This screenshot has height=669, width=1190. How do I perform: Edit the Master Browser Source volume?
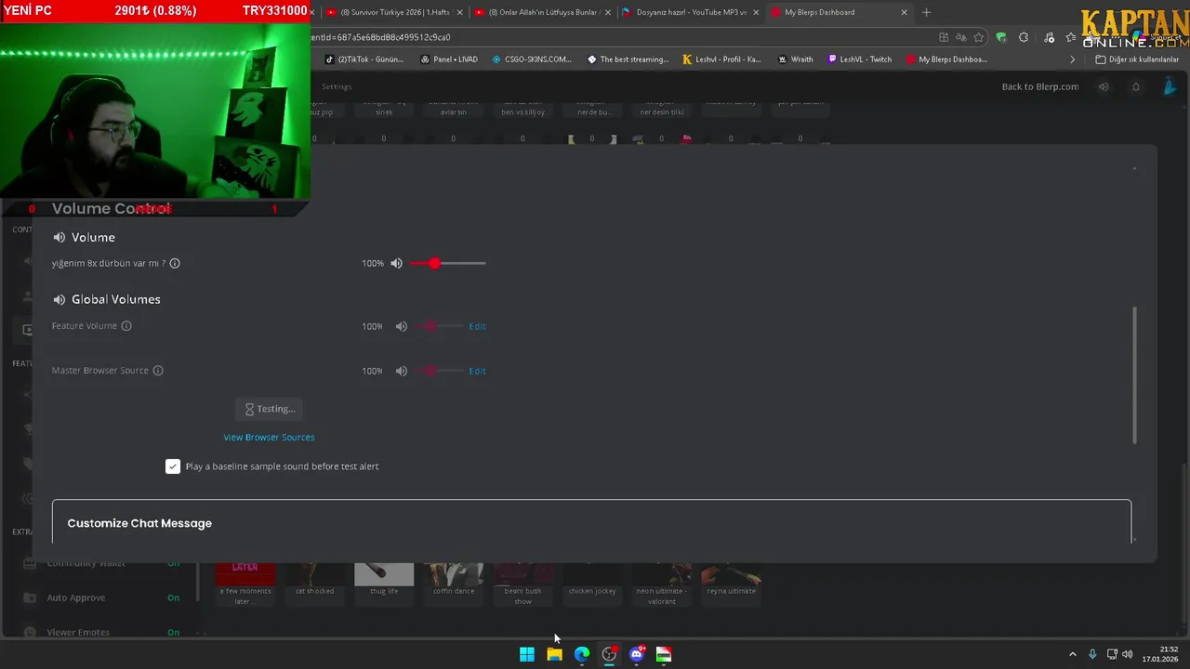coord(477,371)
